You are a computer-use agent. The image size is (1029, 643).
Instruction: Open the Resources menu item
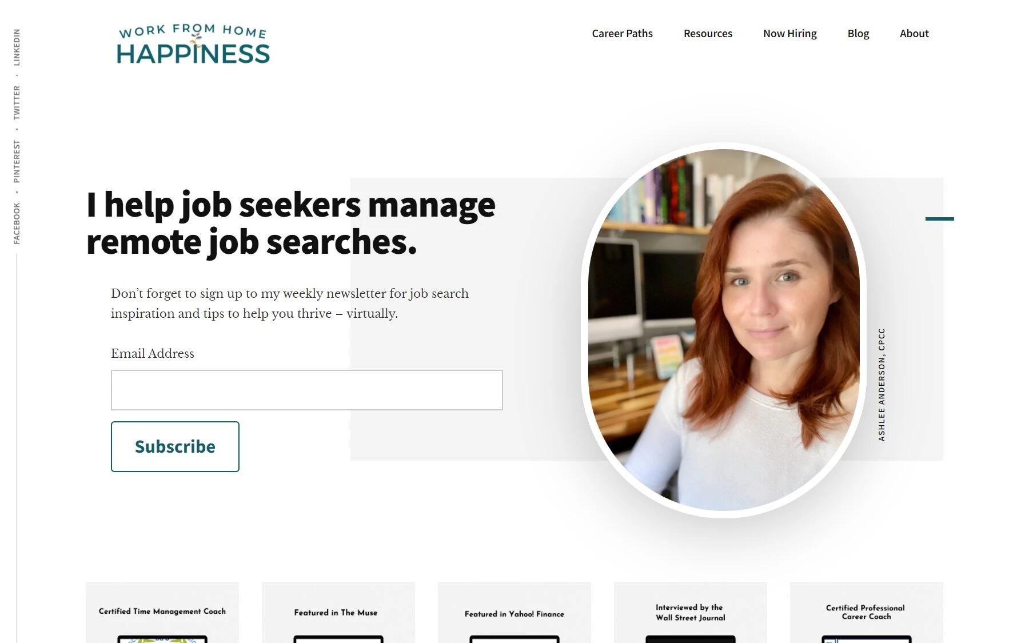pos(708,34)
